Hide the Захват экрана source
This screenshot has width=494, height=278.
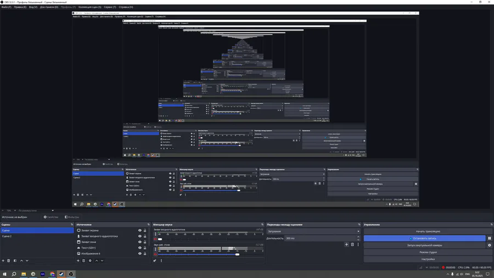pyautogui.click(x=140, y=230)
